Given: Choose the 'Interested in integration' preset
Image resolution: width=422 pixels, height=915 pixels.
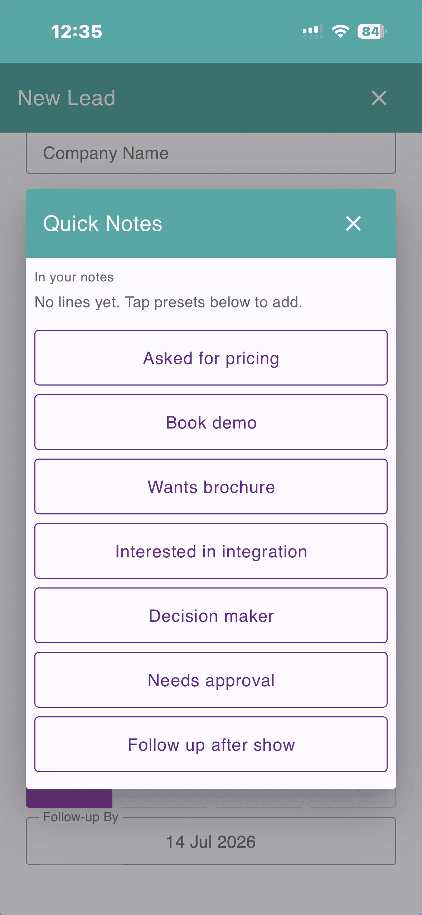Looking at the screenshot, I should (211, 551).
